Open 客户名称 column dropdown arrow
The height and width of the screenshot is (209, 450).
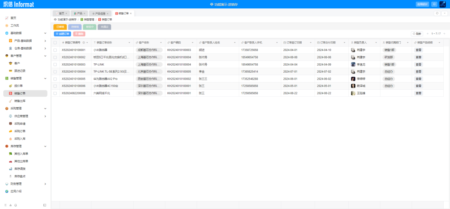(161, 43)
